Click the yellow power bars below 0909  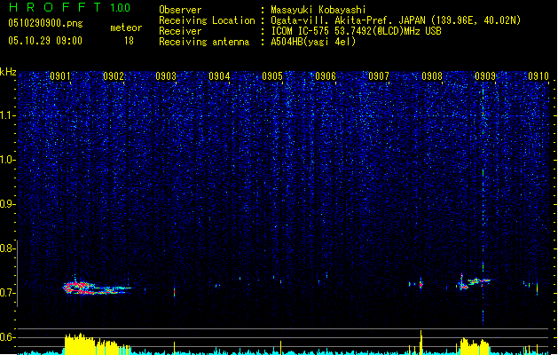[x=475, y=346]
